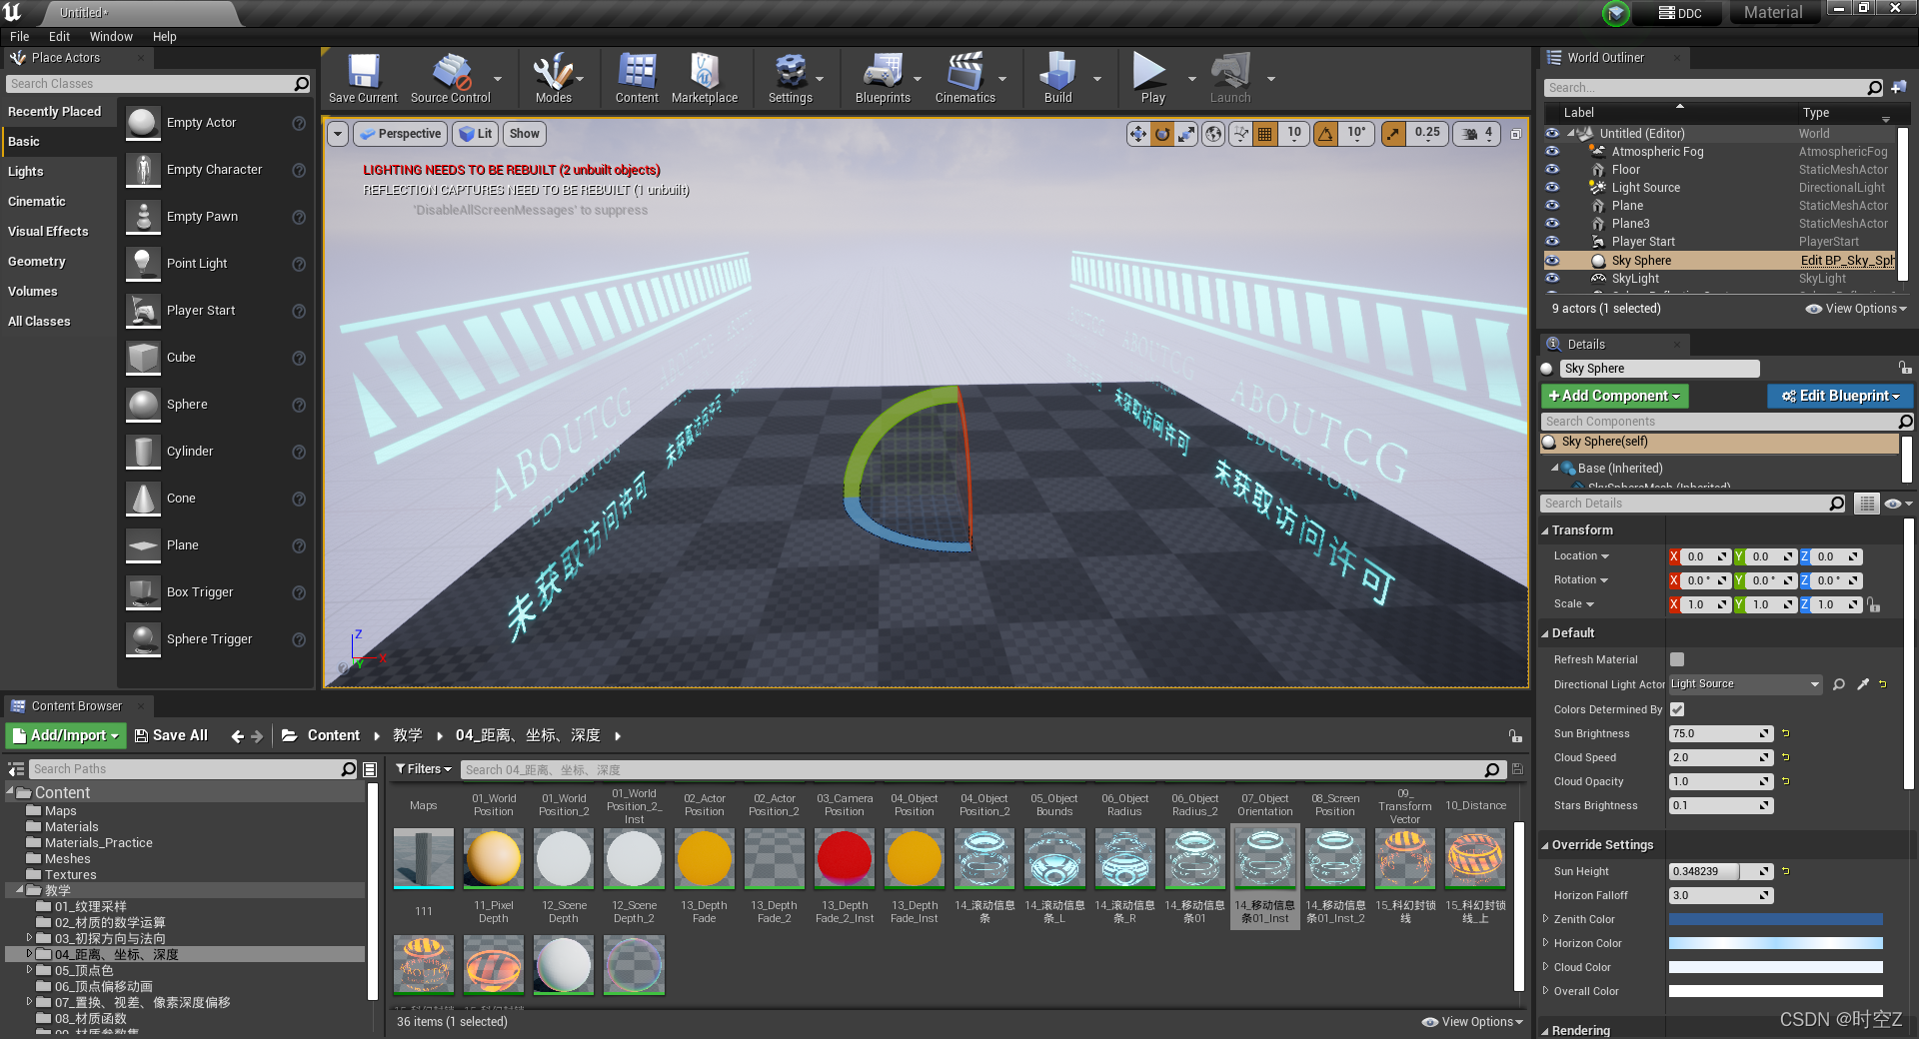Maximize or restore the viewport icon
The width and height of the screenshot is (1919, 1039).
click(1515, 134)
